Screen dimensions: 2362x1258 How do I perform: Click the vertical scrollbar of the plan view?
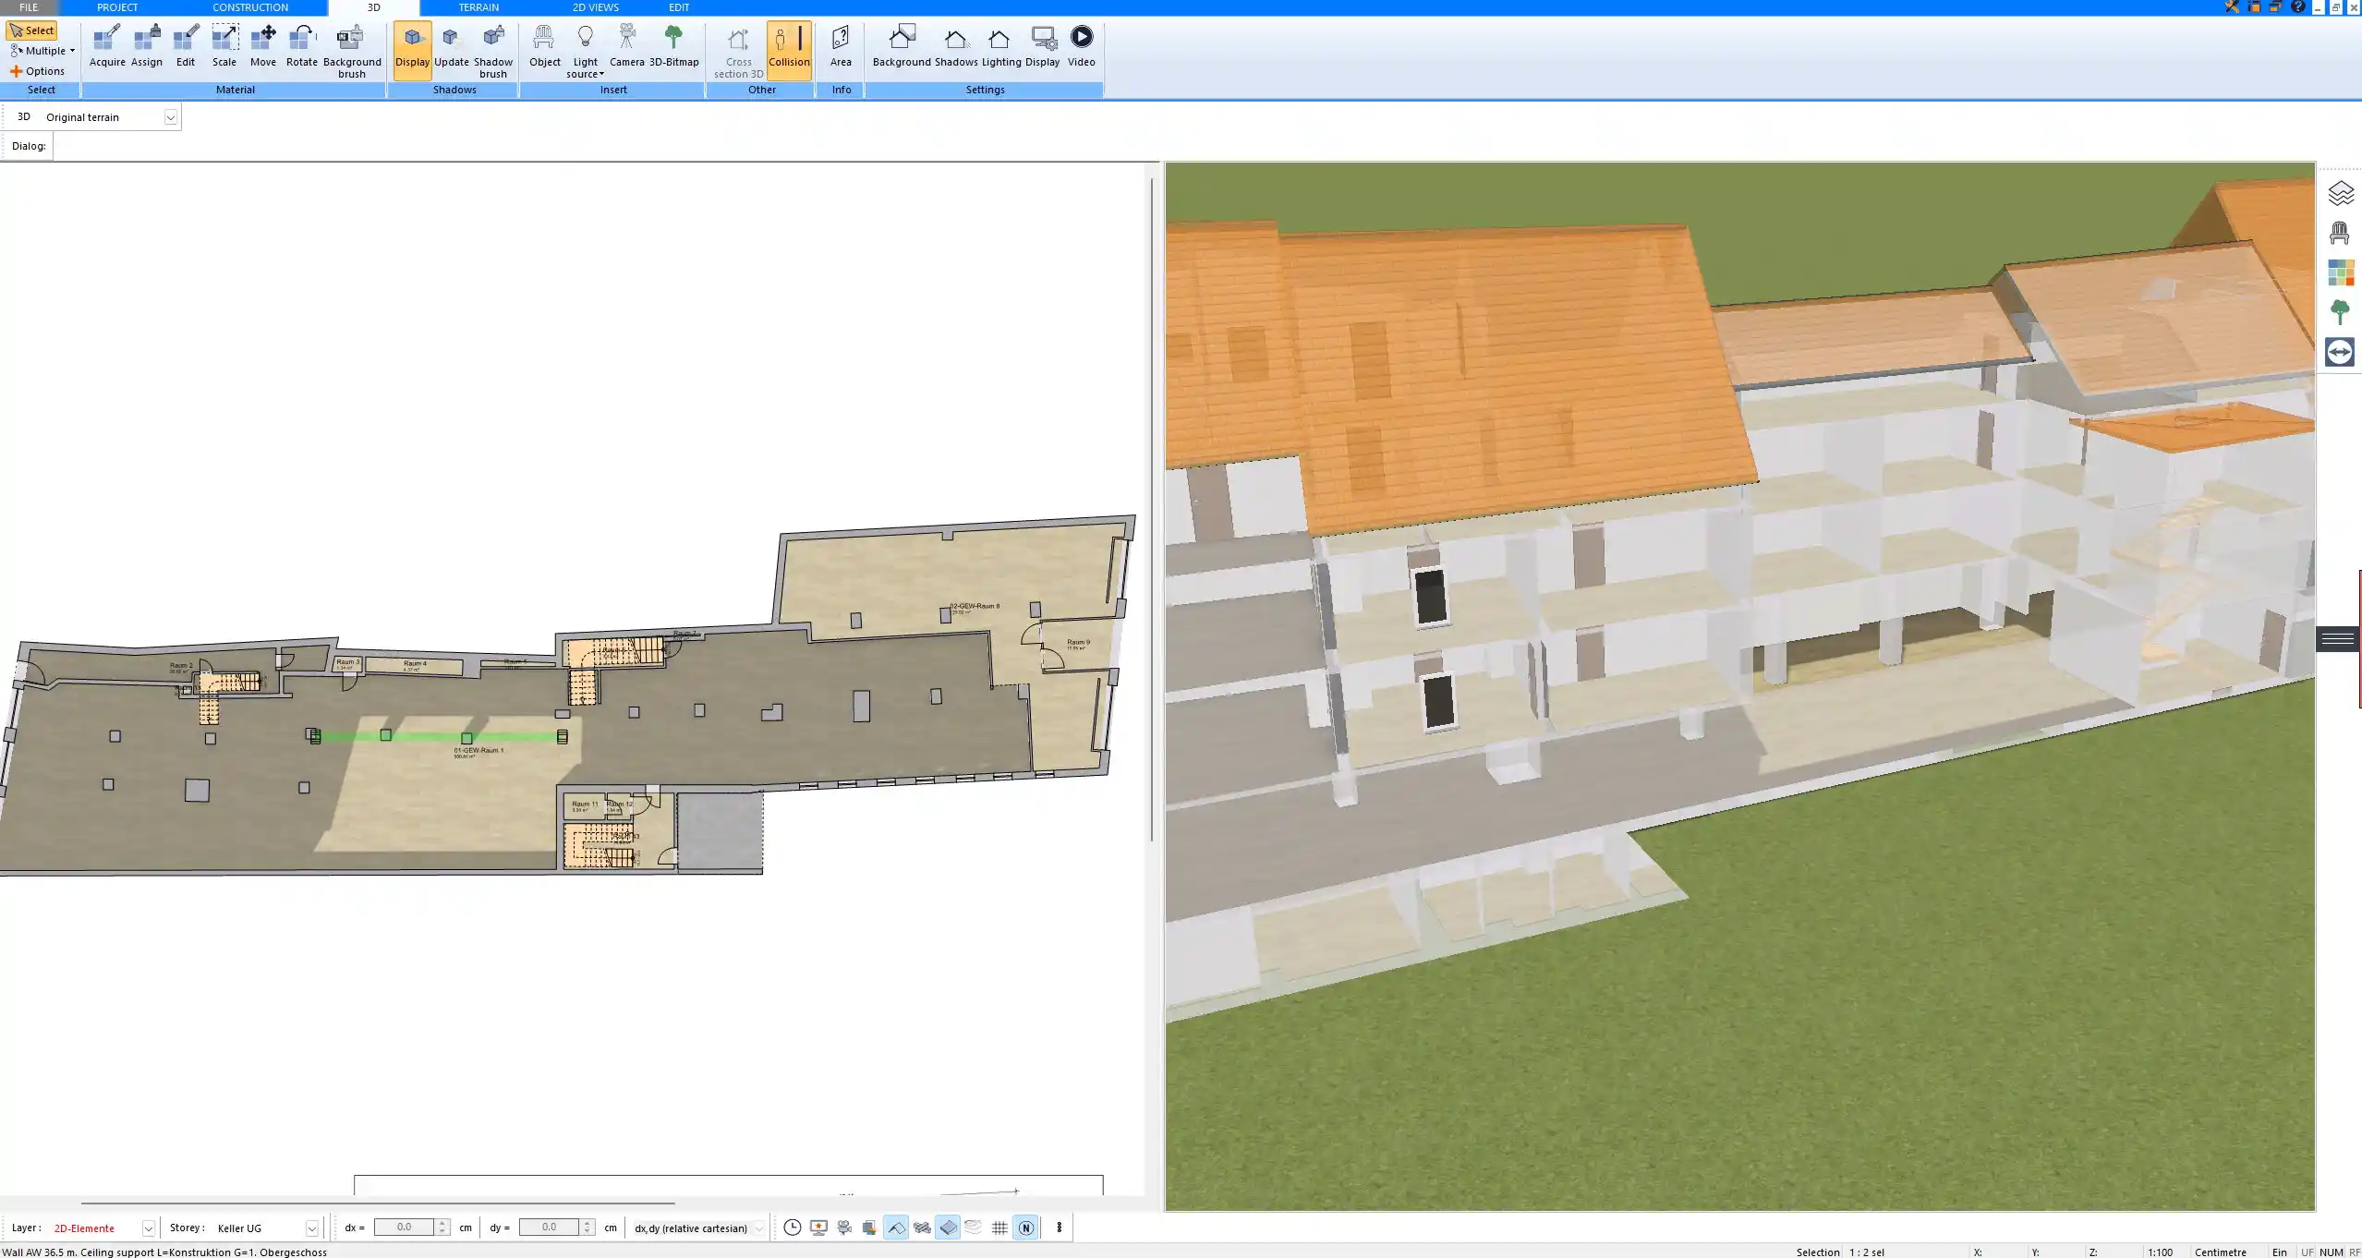(x=1151, y=510)
